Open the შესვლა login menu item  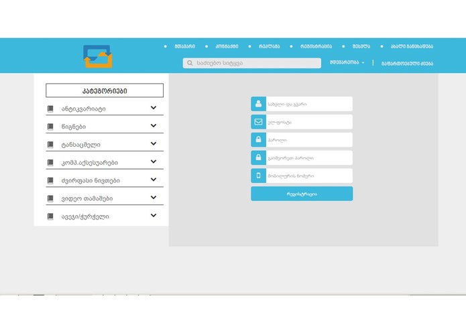click(361, 46)
